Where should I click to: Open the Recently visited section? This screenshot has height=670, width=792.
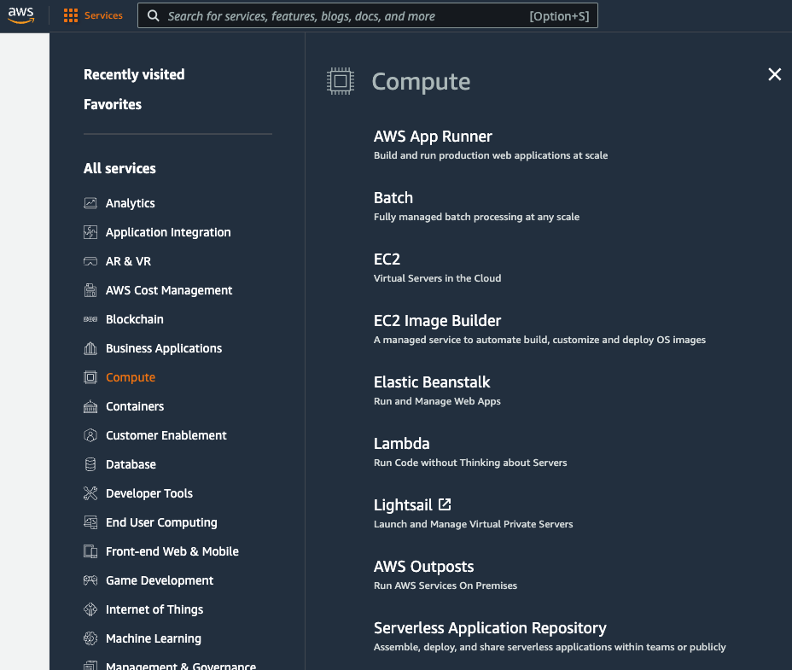tap(134, 74)
